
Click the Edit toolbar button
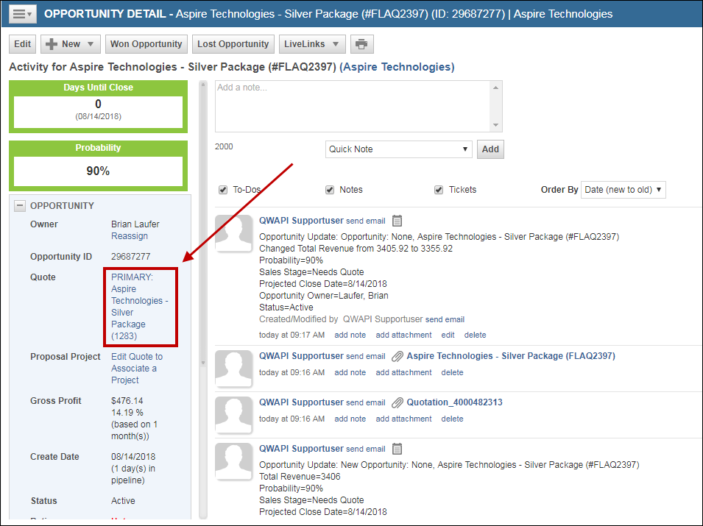point(23,44)
